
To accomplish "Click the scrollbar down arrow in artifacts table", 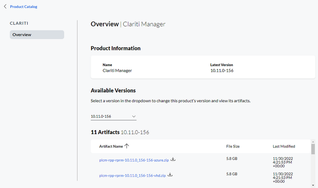I will tap(313, 185).
